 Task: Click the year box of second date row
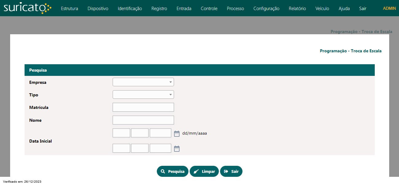(x=160, y=148)
